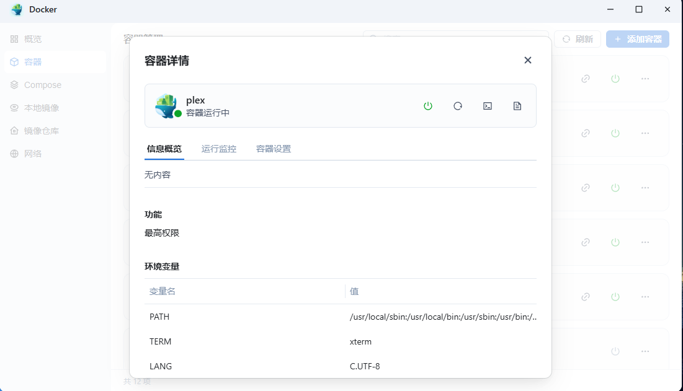Close the container details dialog
The height and width of the screenshot is (391, 683).
(x=528, y=60)
